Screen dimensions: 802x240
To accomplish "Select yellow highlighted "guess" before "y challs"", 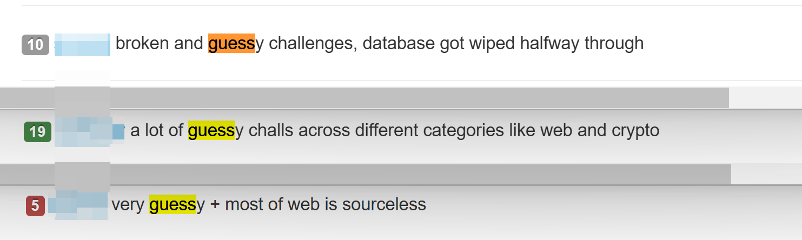I will tap(211, 130).
